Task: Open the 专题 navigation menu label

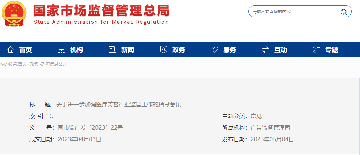Action: 332,50
